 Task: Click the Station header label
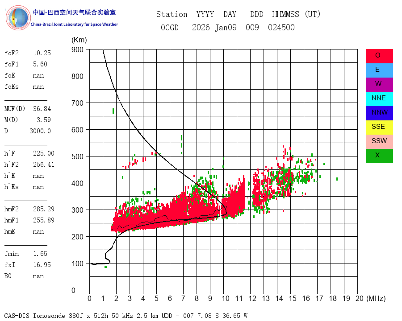tap(172, 14)
